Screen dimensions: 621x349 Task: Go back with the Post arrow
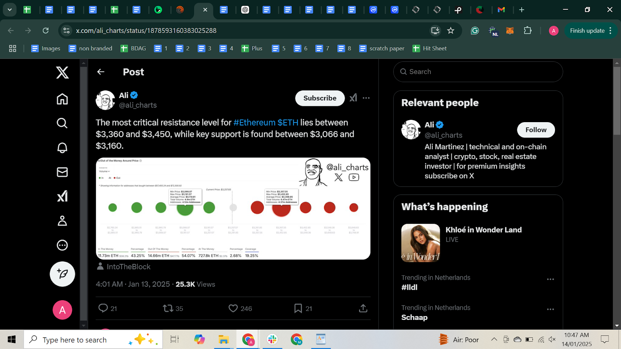click(x=101, y=72)
